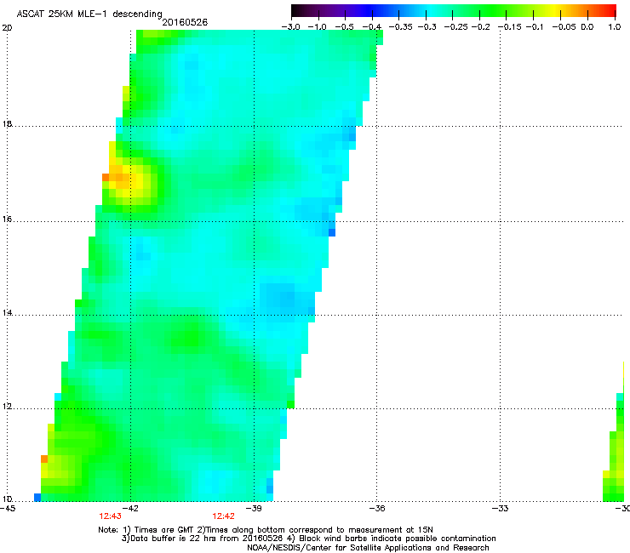The image size is (630, 553).
Task: Click the 'ASCAT 25KM MLE-1 descending' title
Action: click(89, 14)
